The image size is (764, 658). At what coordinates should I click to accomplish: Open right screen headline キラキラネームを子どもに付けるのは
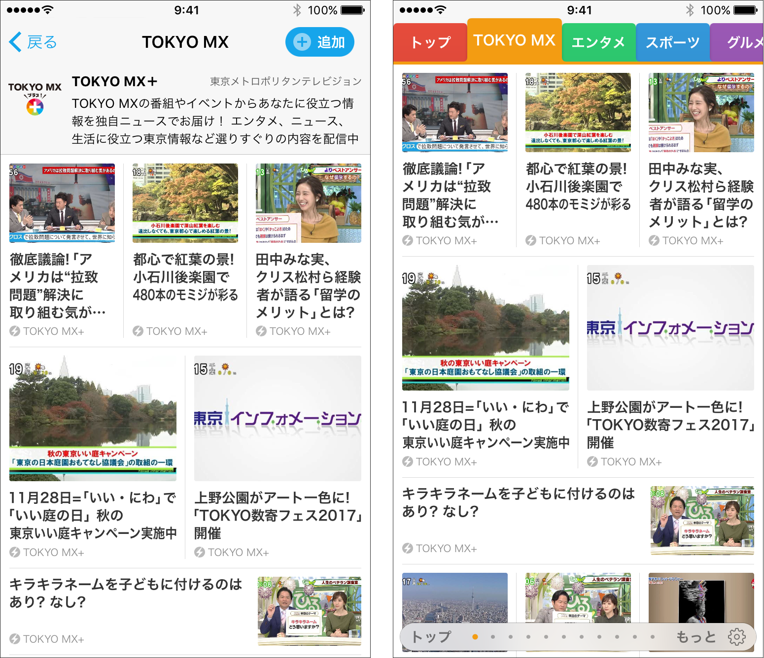pos(519,502)
